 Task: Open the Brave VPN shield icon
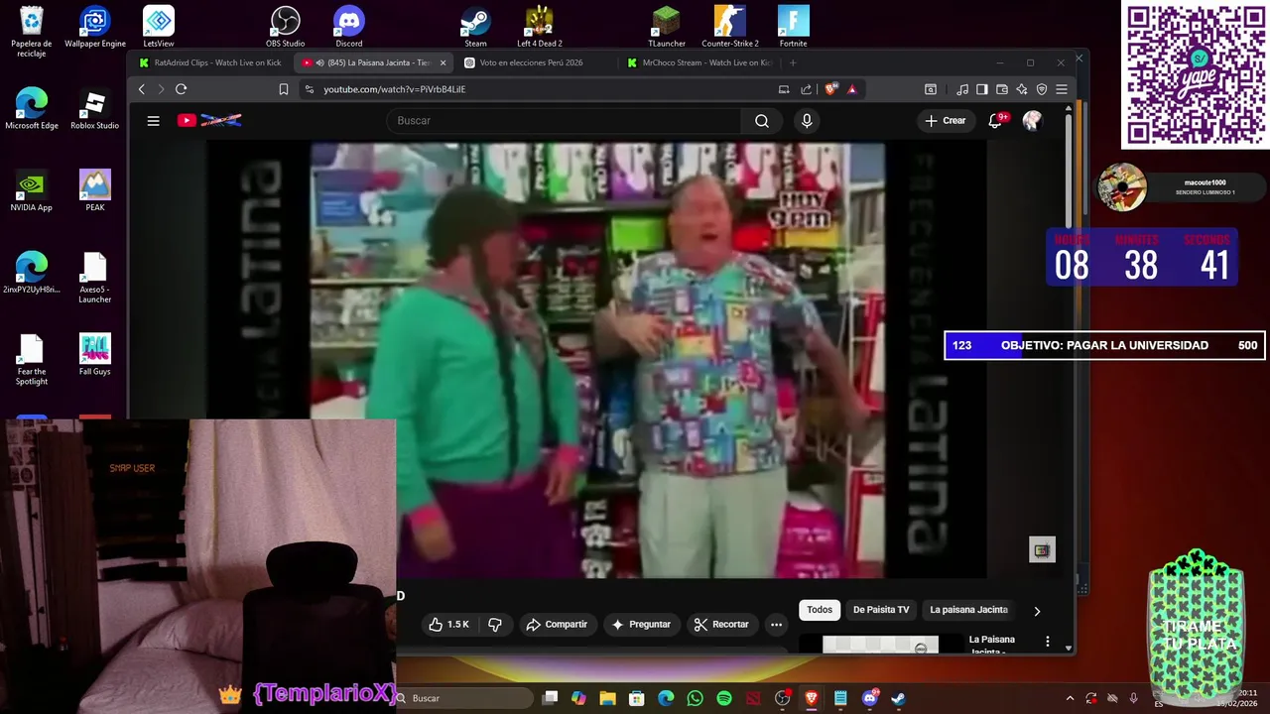(x=1042, y=89)
